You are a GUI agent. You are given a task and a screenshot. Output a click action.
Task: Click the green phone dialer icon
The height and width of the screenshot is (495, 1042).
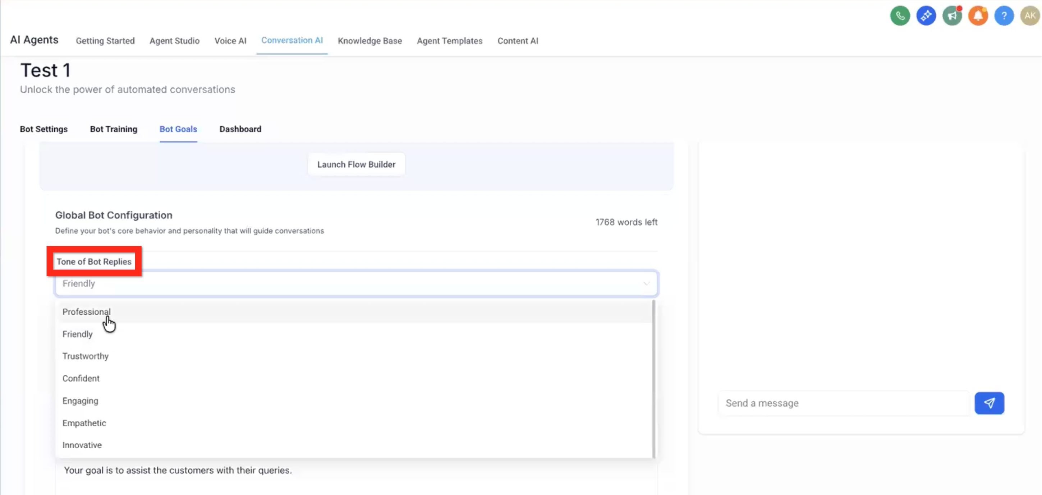900,16
